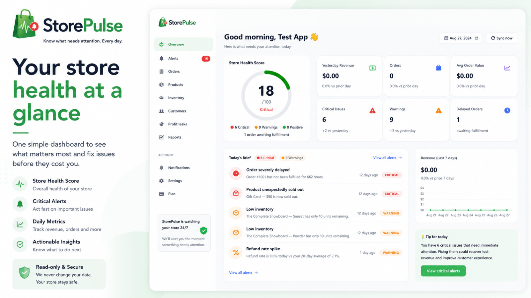This screenshot has width=531, height=298.
Task: Open Notifications under Account
Action: tap(184, 168)
